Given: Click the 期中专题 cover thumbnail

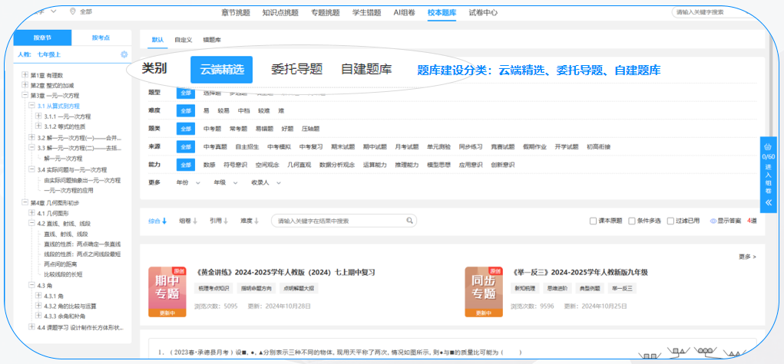Looking at the screenshot, I should click(167, 292).
